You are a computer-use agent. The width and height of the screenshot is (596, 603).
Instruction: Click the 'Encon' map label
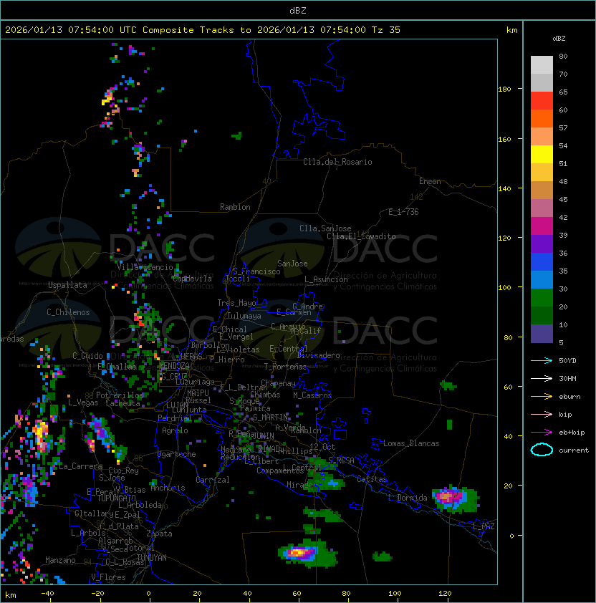(430, 181)
